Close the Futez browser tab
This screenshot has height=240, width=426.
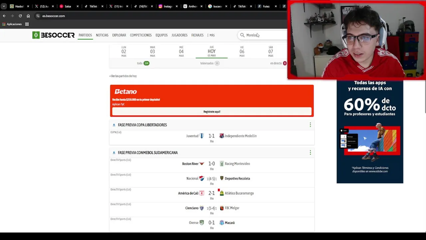tap(276, 6)
